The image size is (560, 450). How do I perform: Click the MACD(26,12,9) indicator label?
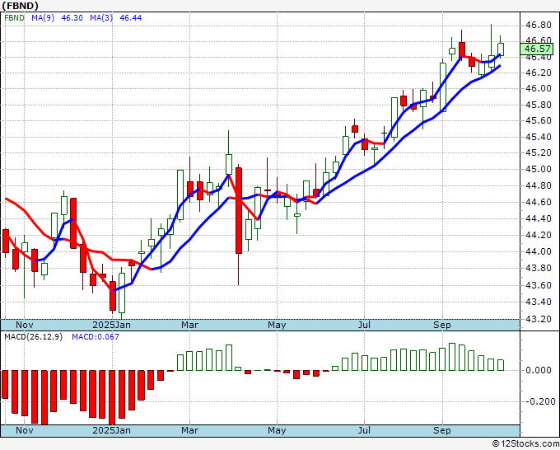[33, 337]
